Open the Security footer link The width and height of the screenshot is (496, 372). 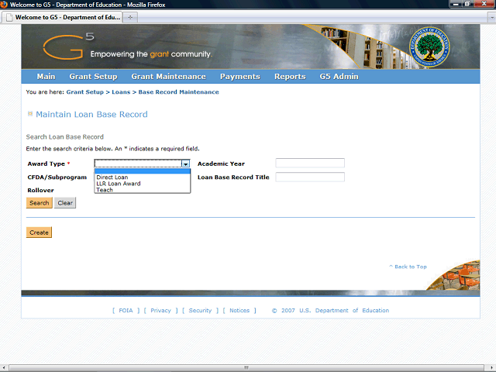tap(200, 311)
